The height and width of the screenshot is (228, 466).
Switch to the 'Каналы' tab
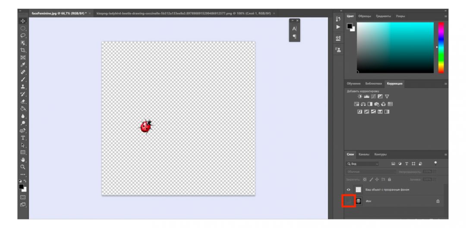(x=364, y=154)
